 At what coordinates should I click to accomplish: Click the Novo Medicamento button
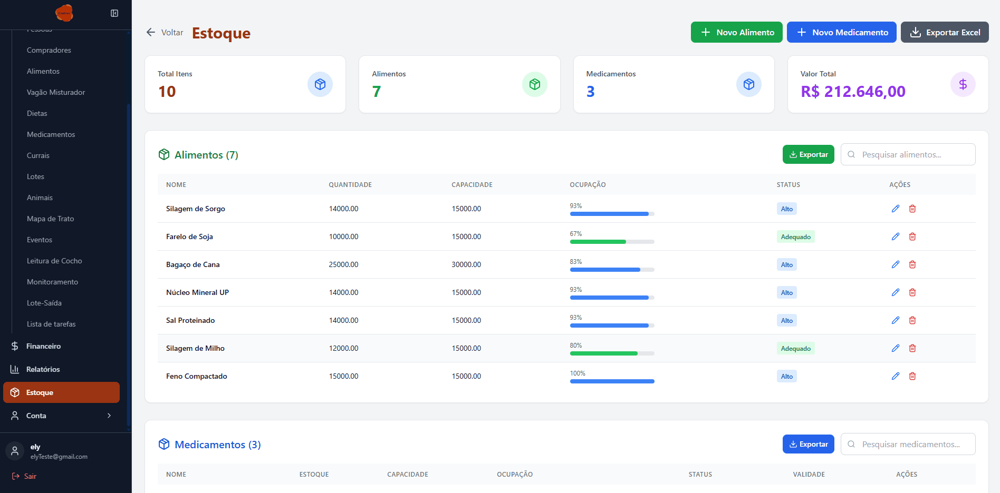[841, 32]
